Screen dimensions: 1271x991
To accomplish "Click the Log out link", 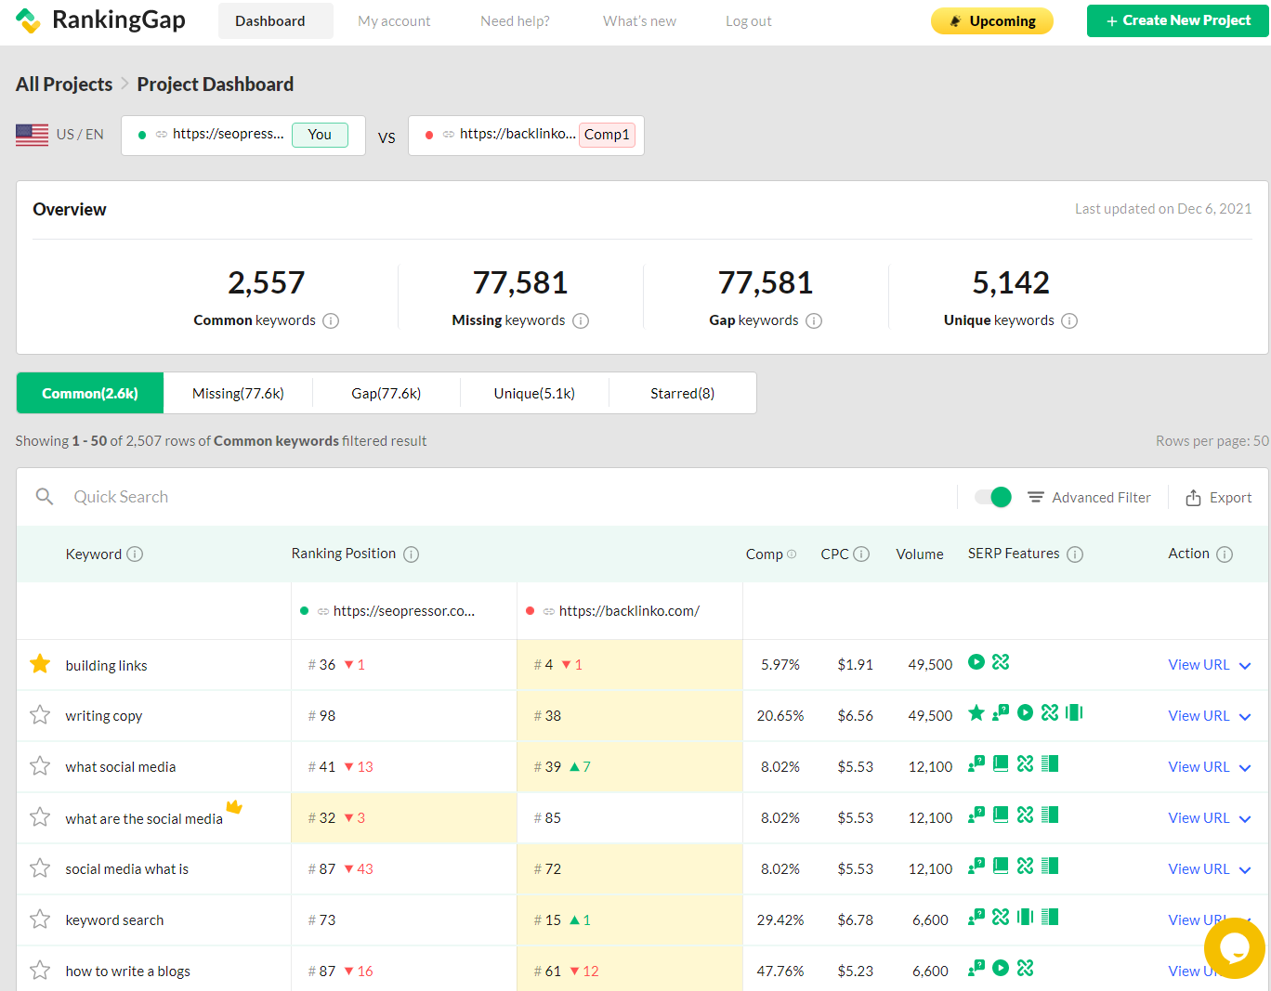I will (x=749, y=21).
